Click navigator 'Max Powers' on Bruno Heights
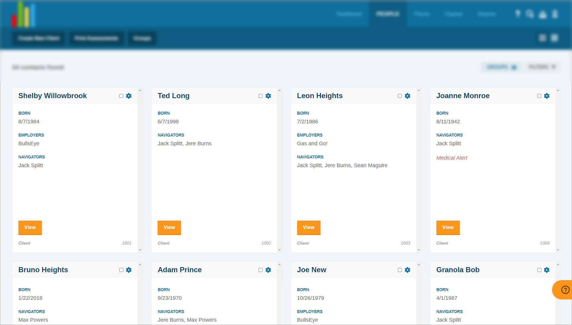Viewport: 572px width, 325px height. tap(33, 320)
